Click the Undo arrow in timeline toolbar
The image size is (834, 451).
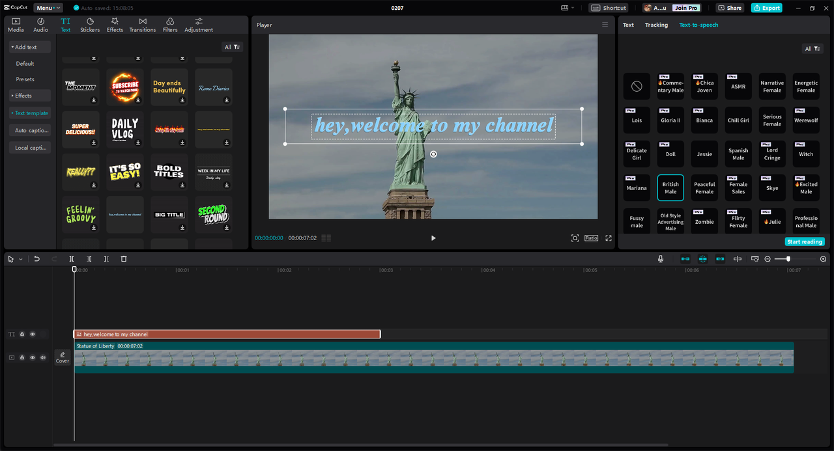pos(37,259)
